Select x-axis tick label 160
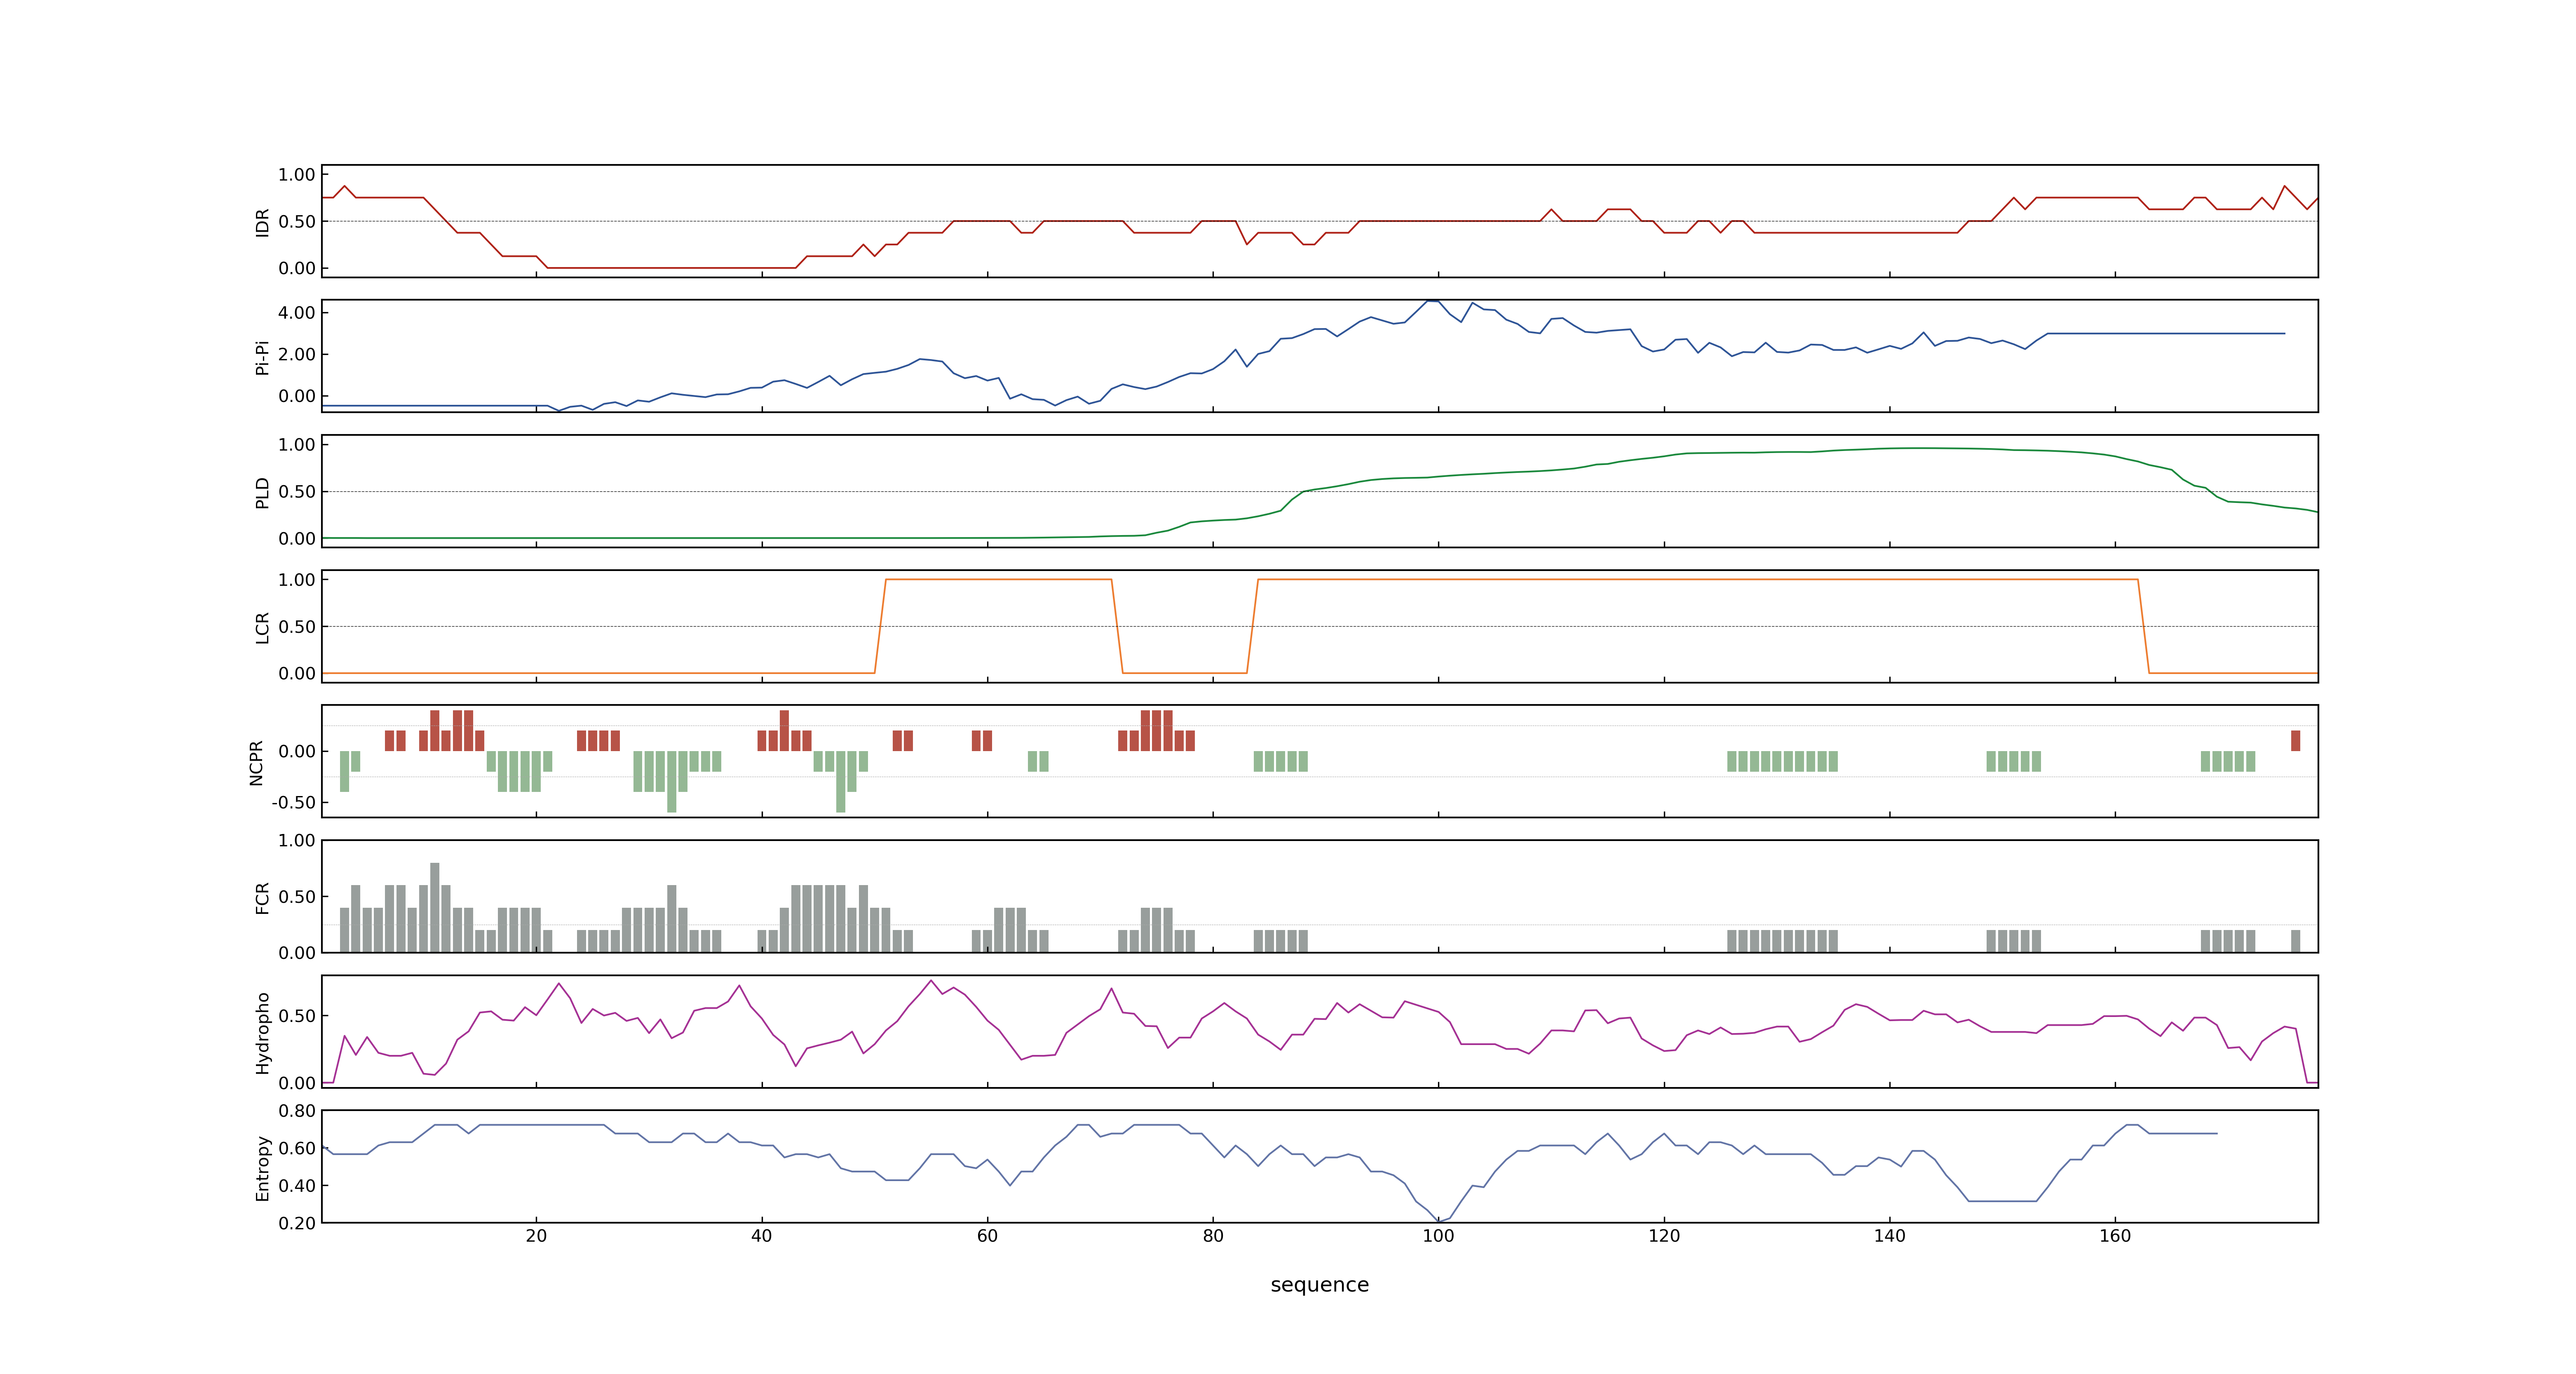The width and height of the screenshot is (2576, 1374). tap(2115, 1235)
